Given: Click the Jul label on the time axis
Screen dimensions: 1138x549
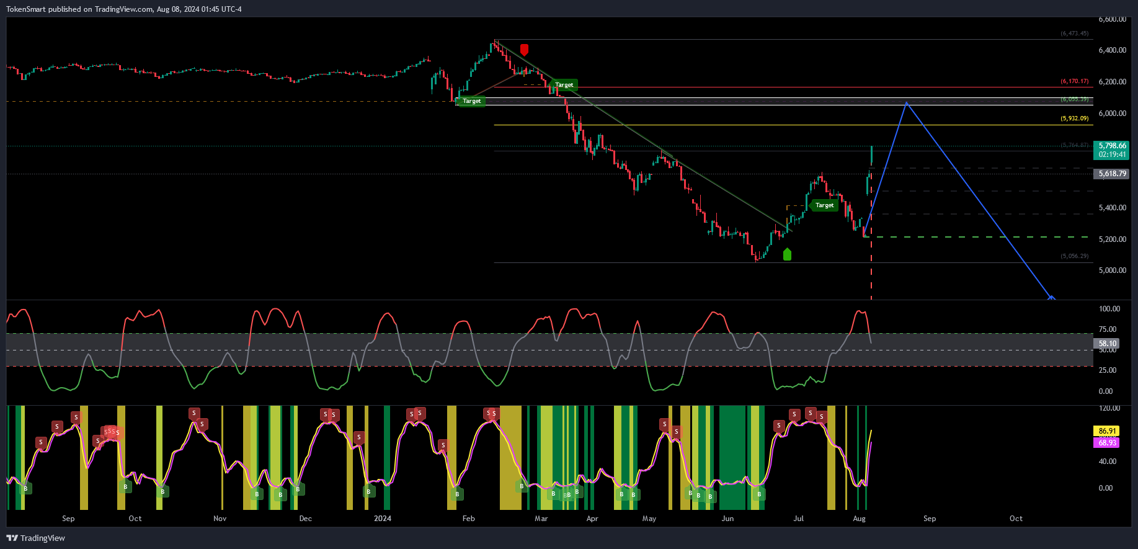Looking at the screenshot, I should (799, 519).
